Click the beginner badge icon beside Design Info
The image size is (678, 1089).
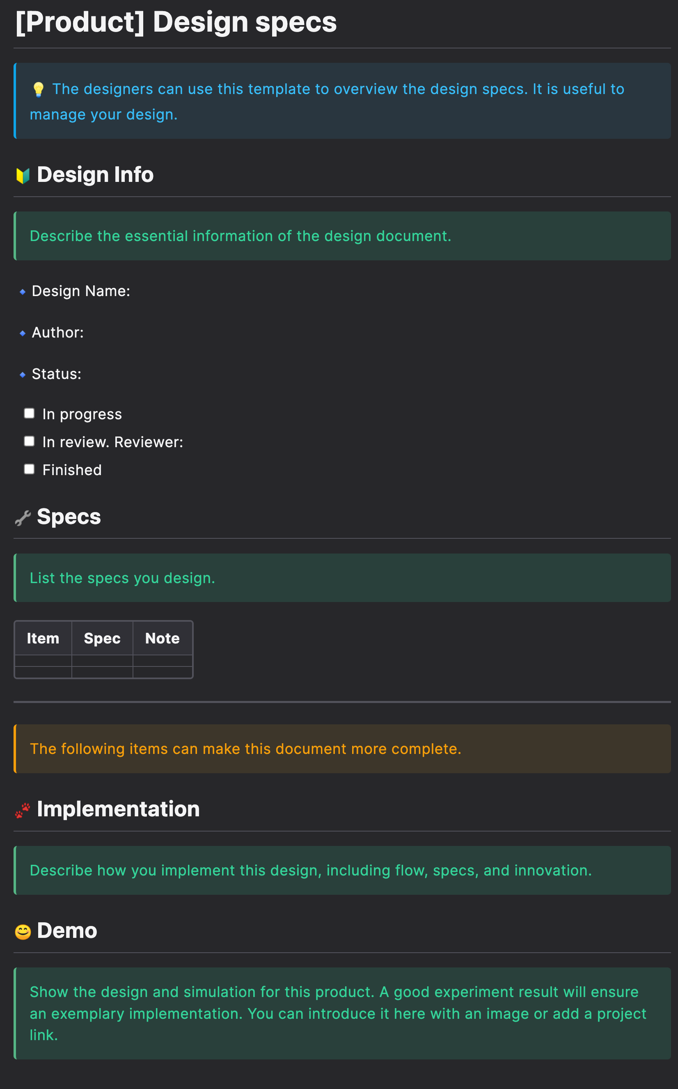tap(23, 175)
